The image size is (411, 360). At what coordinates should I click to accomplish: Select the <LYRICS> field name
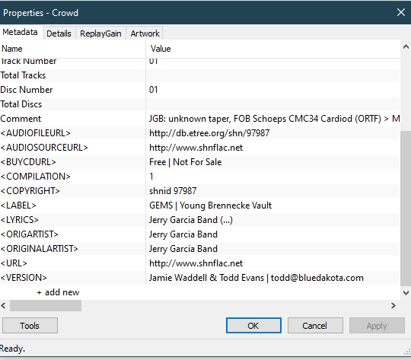pyautogui.click(x=19, y=220)
